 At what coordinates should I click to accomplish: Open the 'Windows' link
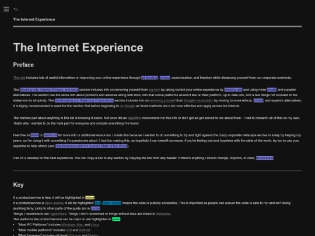pos(68,225)
